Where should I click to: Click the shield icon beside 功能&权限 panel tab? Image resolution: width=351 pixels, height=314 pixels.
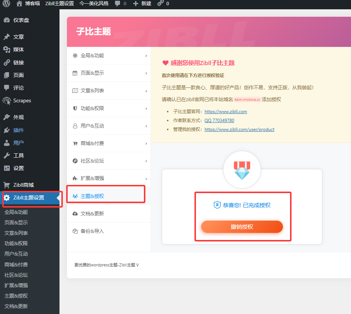[x=75, y=108]
